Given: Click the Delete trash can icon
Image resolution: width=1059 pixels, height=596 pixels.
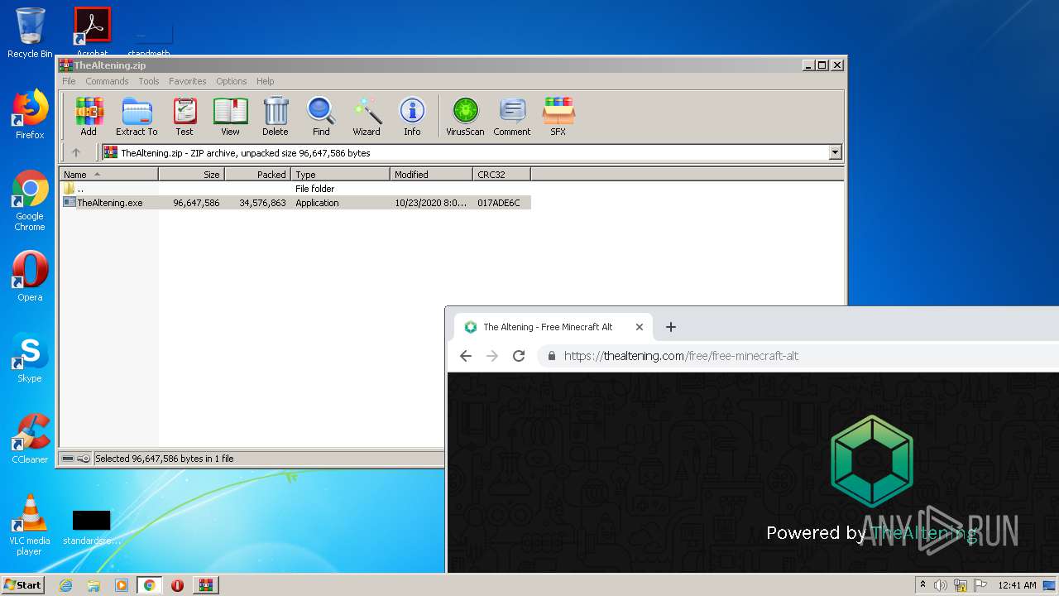Looking at the screenshot, I should point(276,116).
